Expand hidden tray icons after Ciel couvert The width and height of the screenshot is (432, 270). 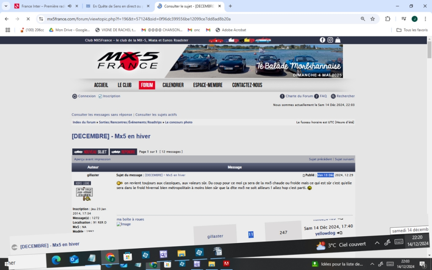point(377,243)
